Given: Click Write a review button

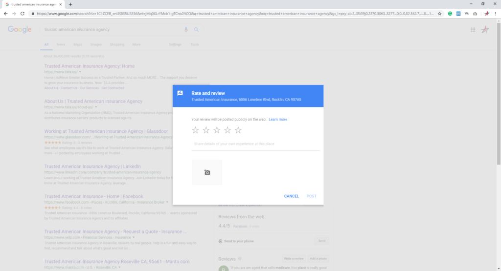Looking at the screenshot, I should tap(294, 259).
